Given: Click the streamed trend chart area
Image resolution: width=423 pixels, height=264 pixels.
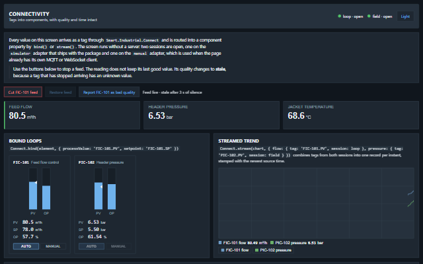Looking at the screenshot, I should coord(316,203).
